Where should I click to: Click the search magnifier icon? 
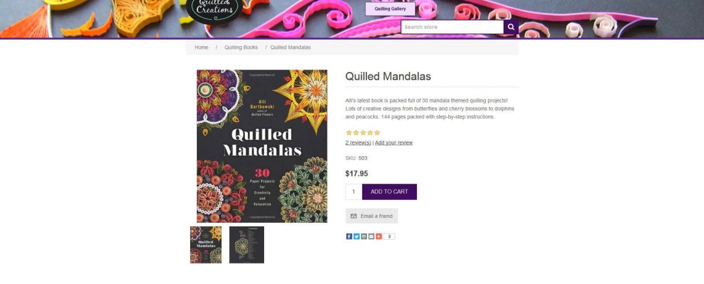tap(511, 27)
